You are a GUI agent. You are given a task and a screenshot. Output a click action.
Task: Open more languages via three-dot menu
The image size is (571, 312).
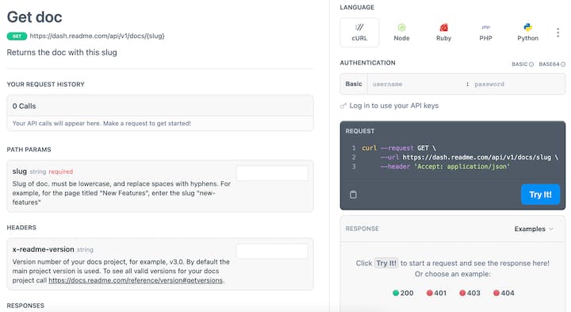coord(558,33)
